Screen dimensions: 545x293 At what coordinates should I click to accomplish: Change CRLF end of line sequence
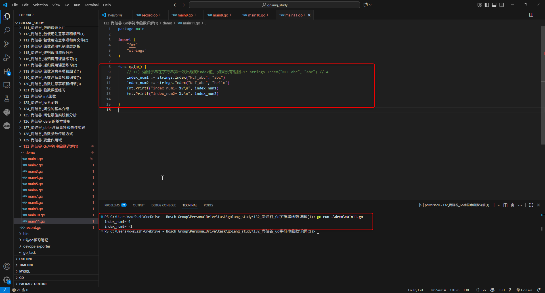coord(468,290)
